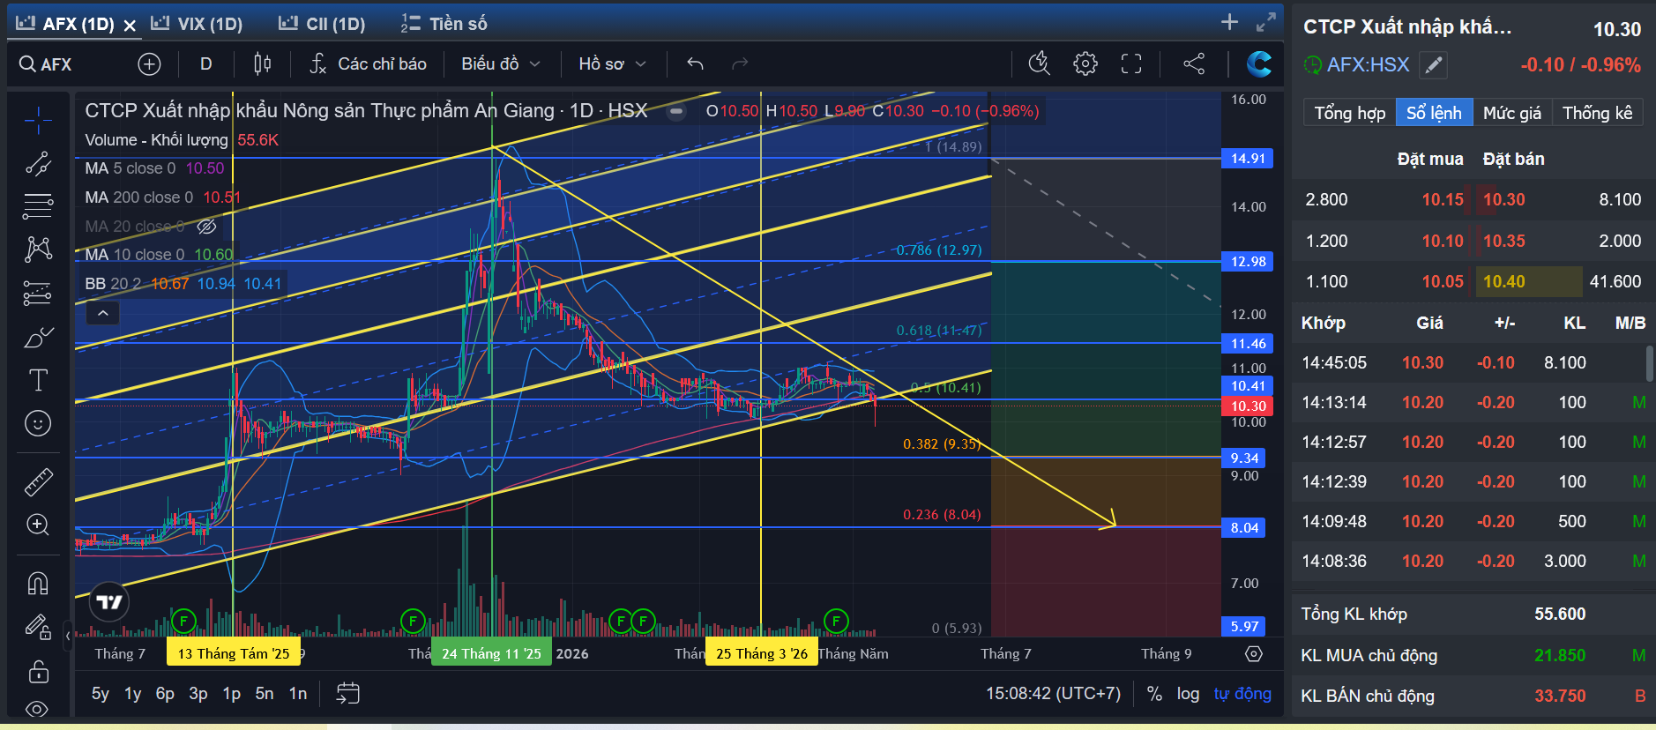
Task: Click the order list scrollbar in right panel
Action: [1649, 363]
